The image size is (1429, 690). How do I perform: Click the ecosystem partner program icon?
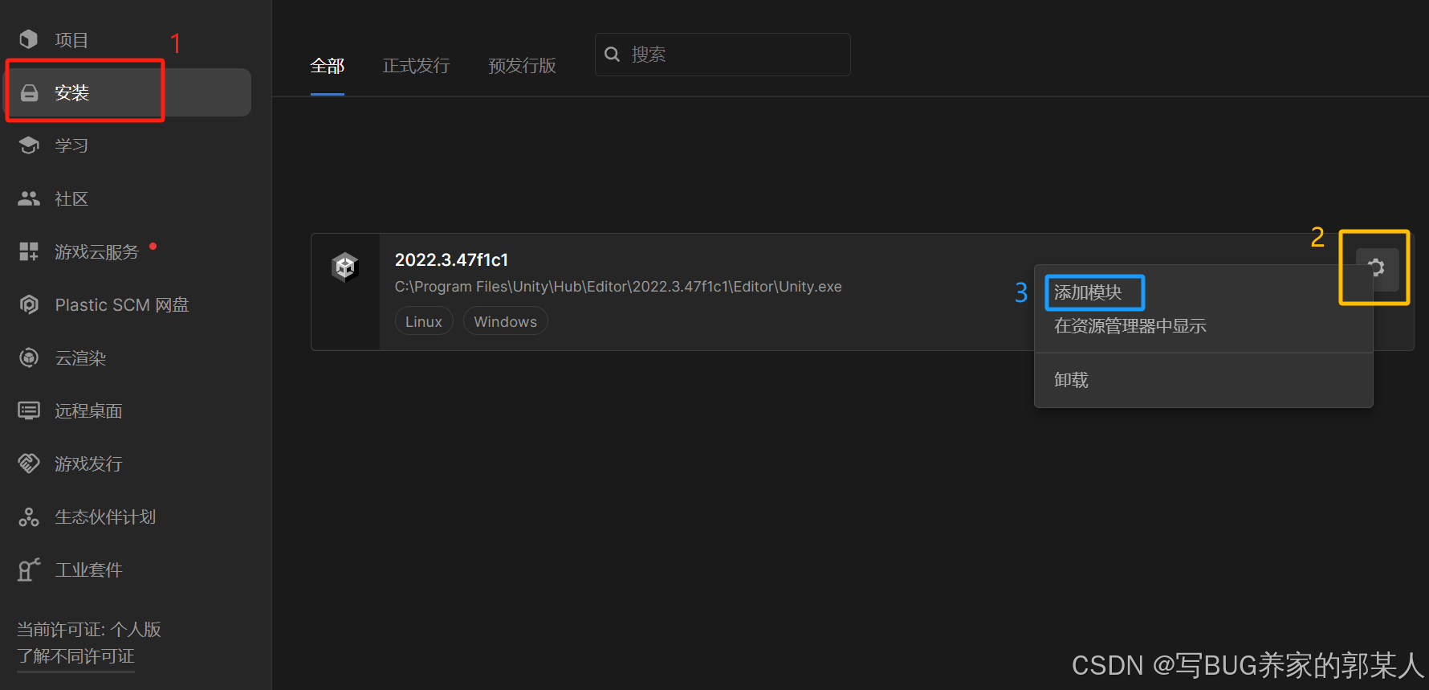click(x=29, y=516)
